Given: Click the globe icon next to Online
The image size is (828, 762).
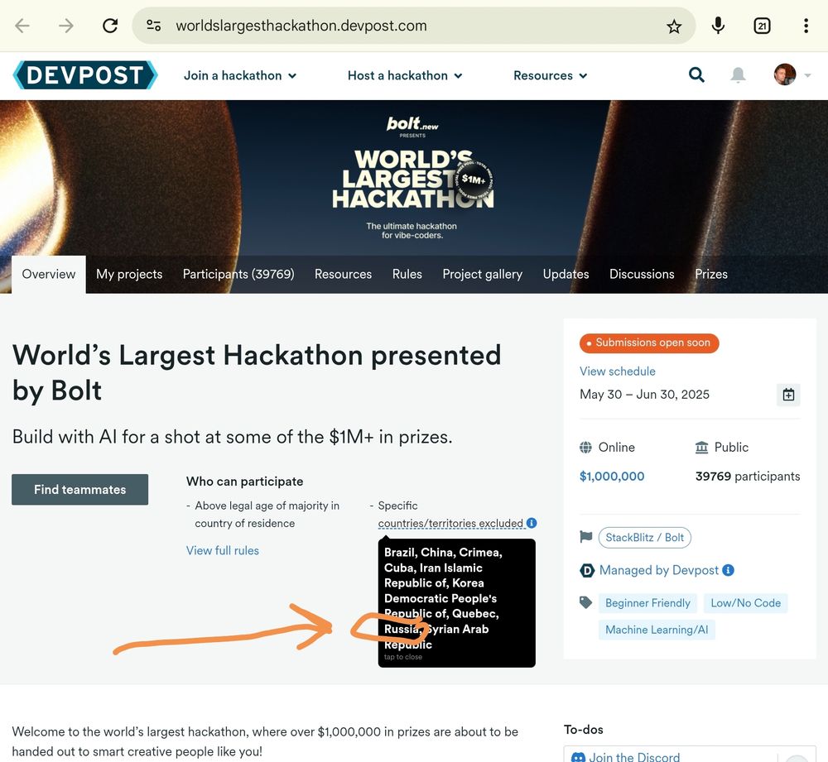Looking at the screenshot, I should (x=586, y=447).
